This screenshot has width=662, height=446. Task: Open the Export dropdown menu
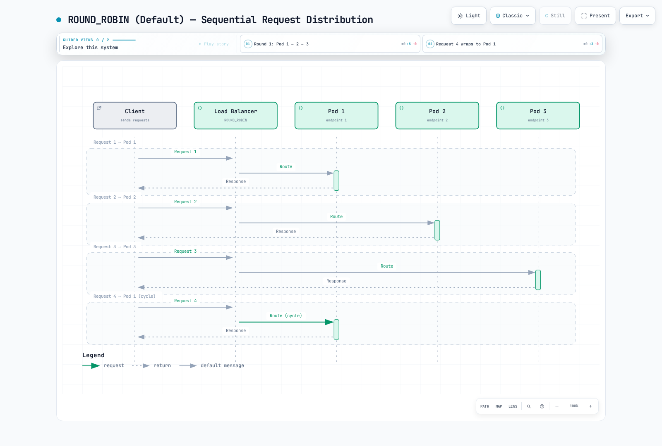637,16
